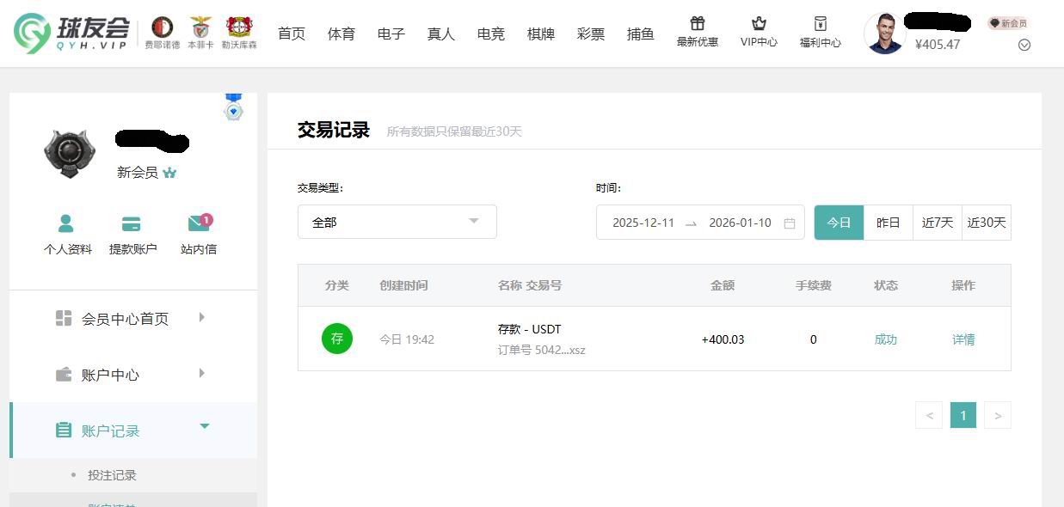The width and height of the screenshot is (1064, 507).
Task: Open the 最新优惠 gift icon
Action: (x=697, y=24)
